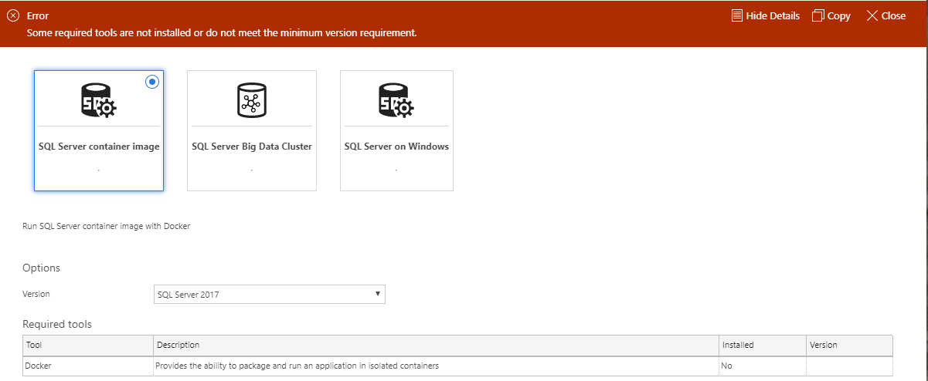The height and width of the screenshot is (381, 928).
Task: Click the Copy pages icon
Action: coord(818,15)
